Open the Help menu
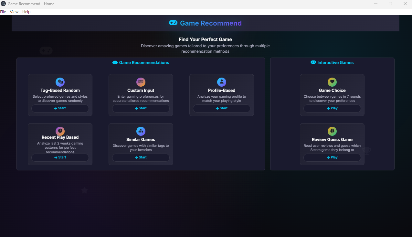The image size is (412, 237). [26, 12]
